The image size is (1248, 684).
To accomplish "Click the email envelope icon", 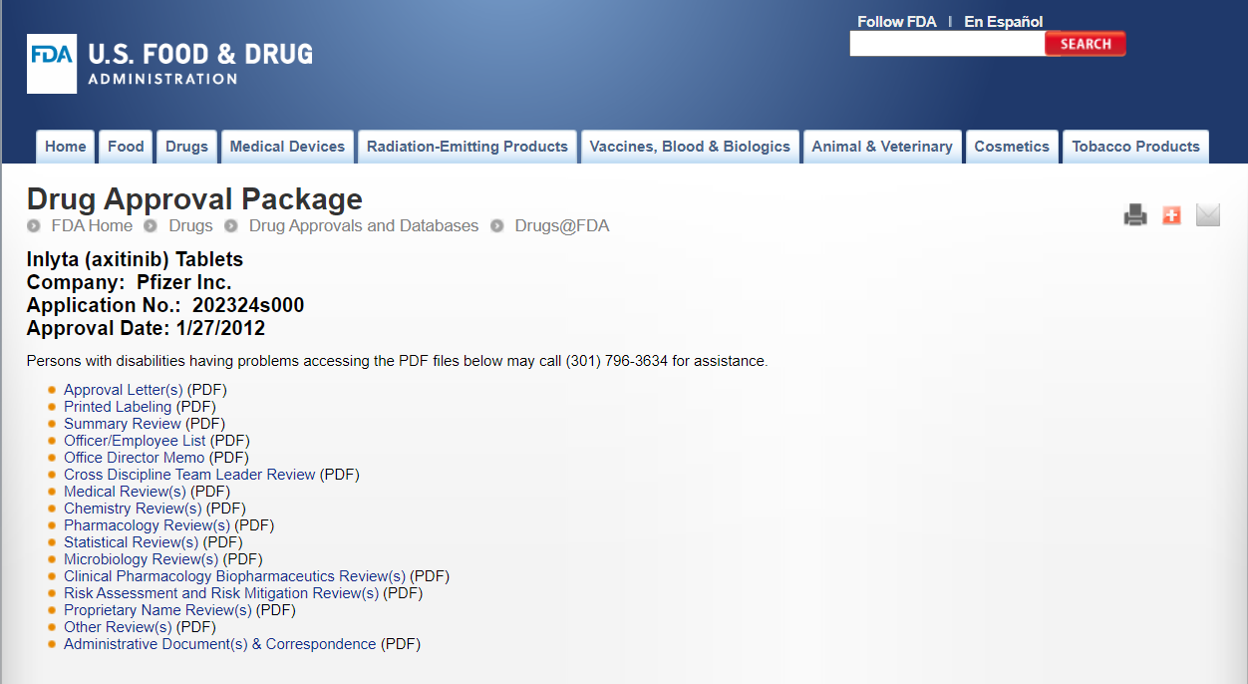I will tap(1207, 214).
